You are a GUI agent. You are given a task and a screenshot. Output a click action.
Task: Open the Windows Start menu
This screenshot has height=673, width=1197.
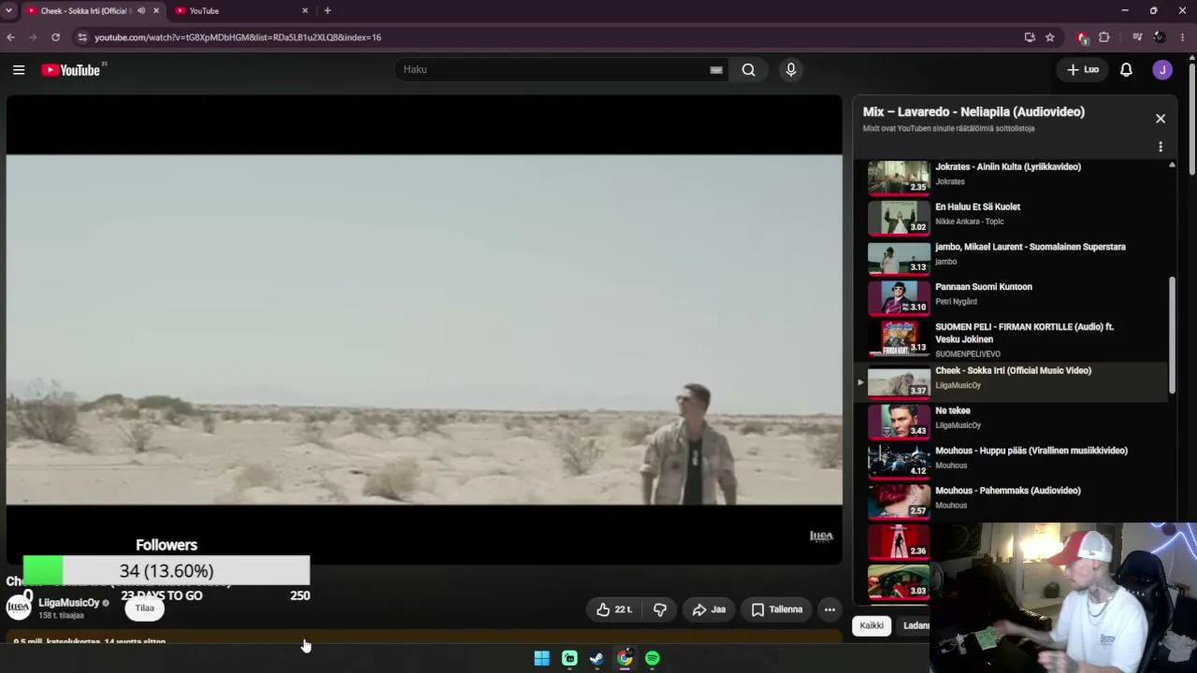click(541, 658)
